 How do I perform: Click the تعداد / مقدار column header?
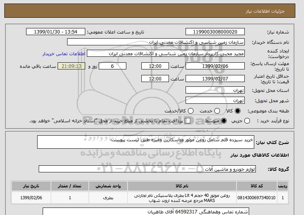point(70,186)
